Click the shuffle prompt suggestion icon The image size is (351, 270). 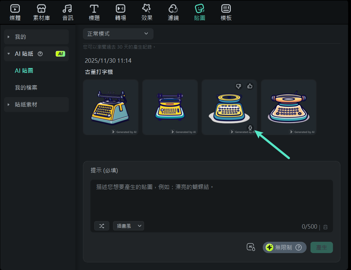point(101,225)
